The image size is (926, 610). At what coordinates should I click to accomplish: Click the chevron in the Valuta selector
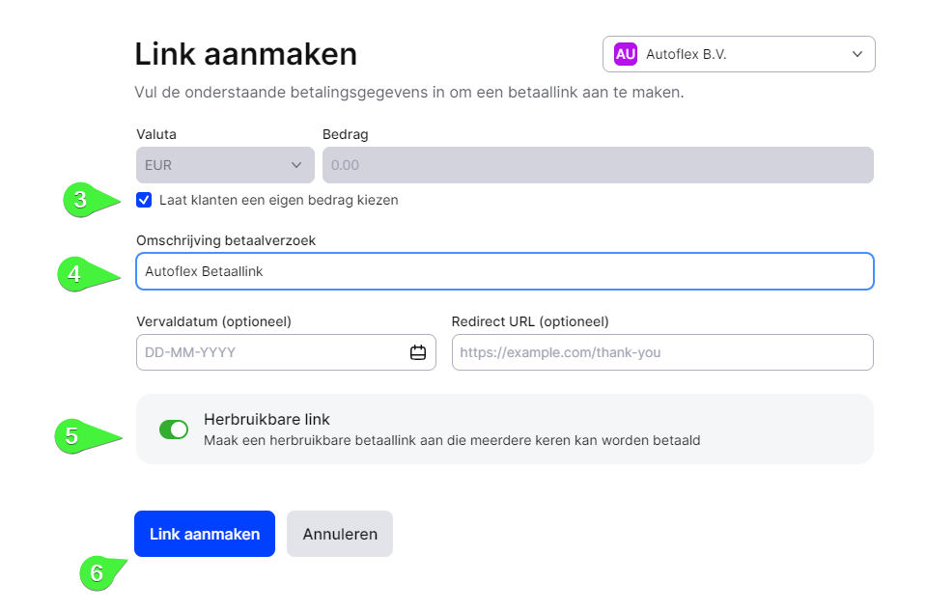coord(296,165)
